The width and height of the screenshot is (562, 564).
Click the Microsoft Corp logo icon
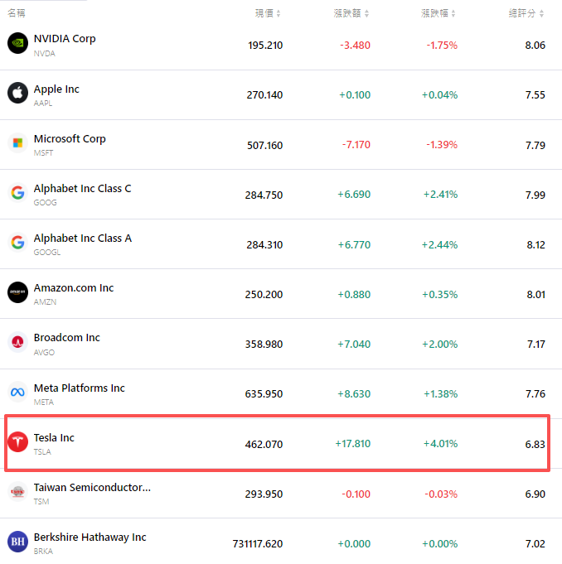(x=17, y=142)
